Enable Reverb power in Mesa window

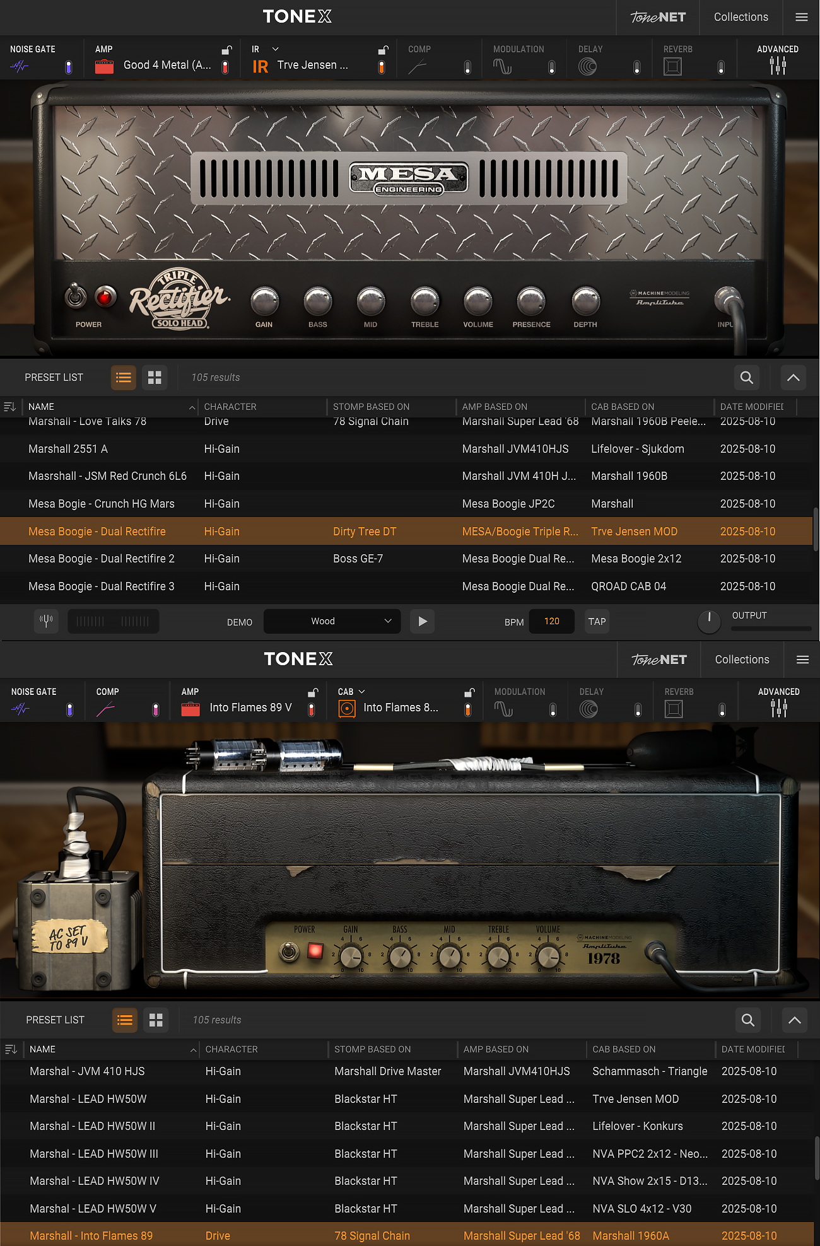pos(722,67)
